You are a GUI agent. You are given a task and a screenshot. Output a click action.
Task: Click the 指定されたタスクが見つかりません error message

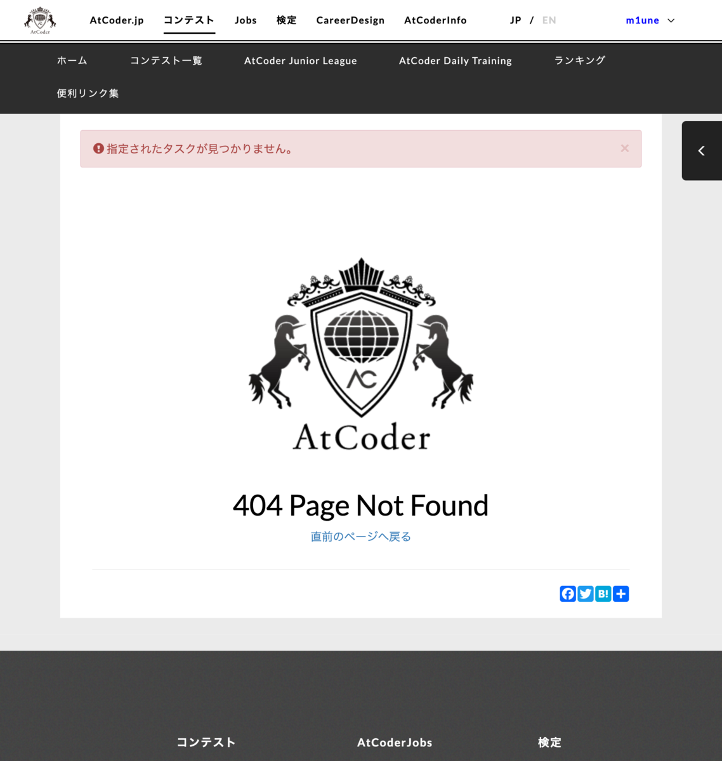(199, 149)
